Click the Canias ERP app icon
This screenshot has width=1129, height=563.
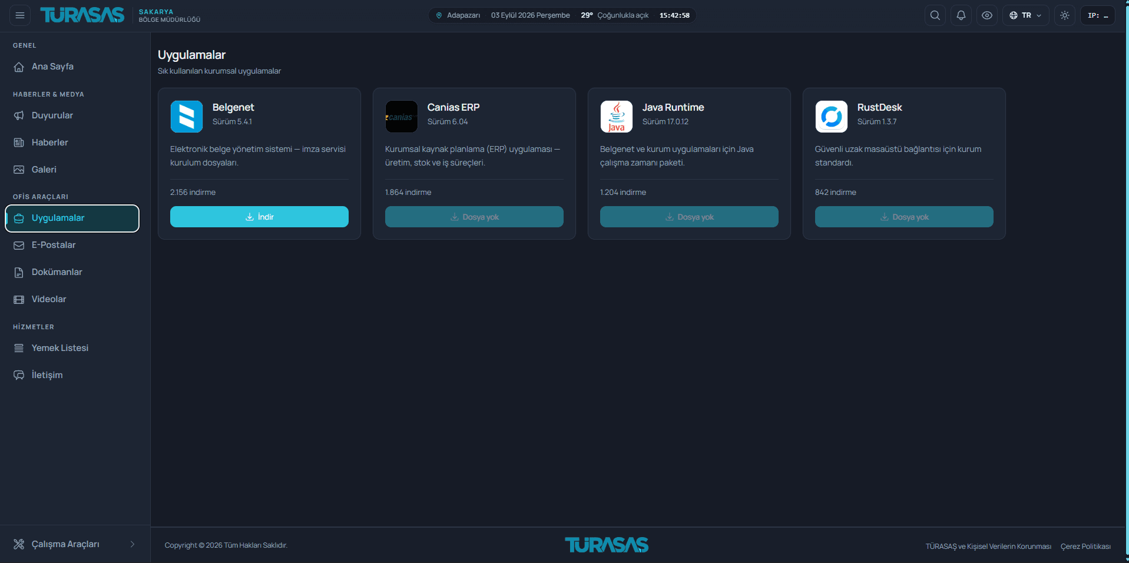[402, 117]
